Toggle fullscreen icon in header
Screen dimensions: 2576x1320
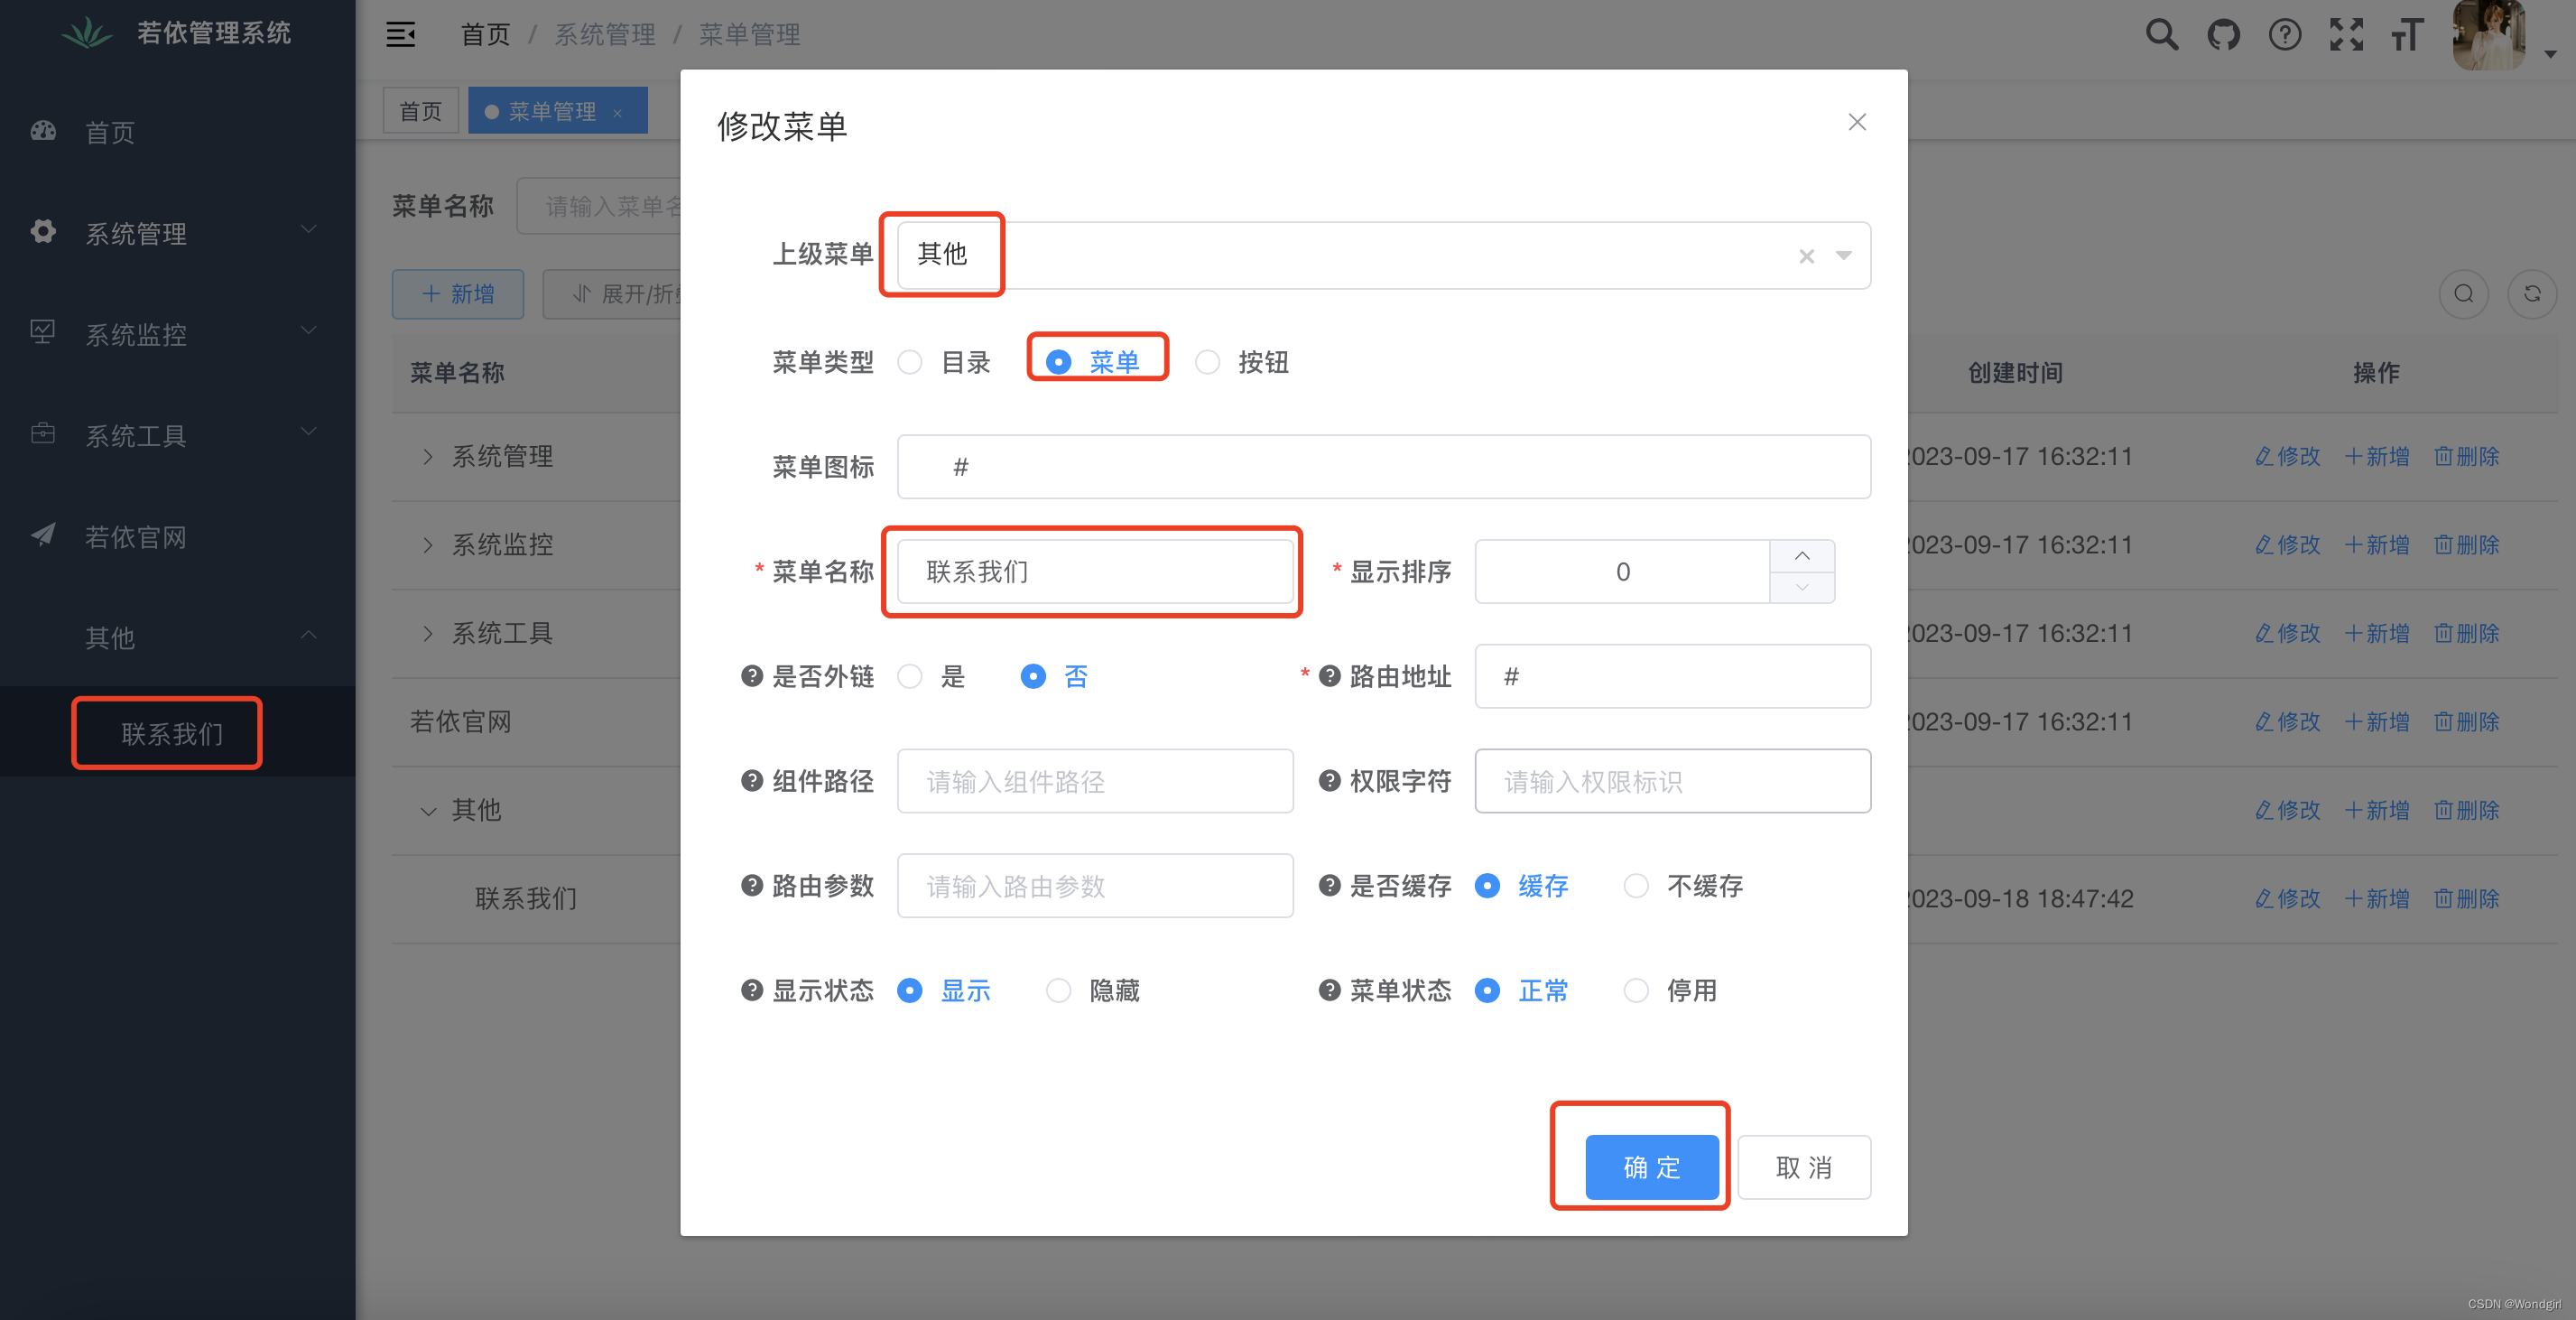tap(2346, 35)
